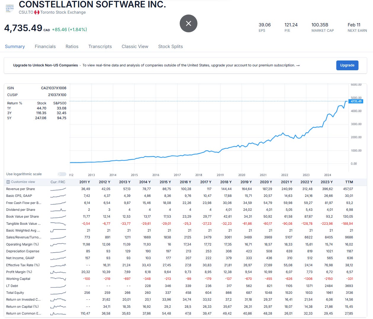Click the upgrade premium subscription arrow link
This screenshot has height=319, width=373.
[298, 65]
